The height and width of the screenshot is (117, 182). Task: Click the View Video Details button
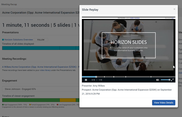click(x=164, y=103)
